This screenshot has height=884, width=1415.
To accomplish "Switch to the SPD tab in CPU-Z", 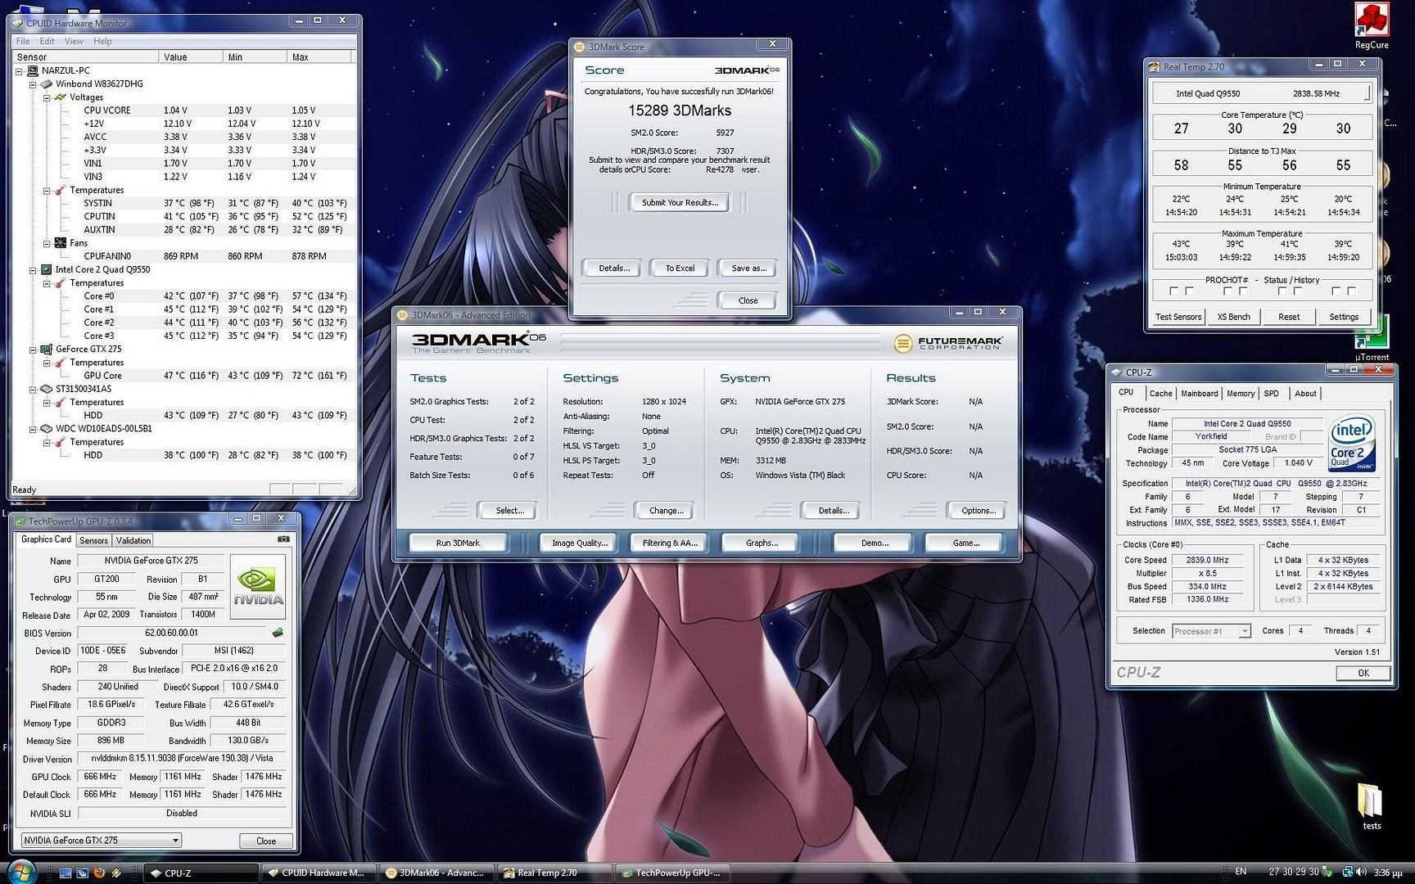I will pyautogui.click(x=1272, y=393).
